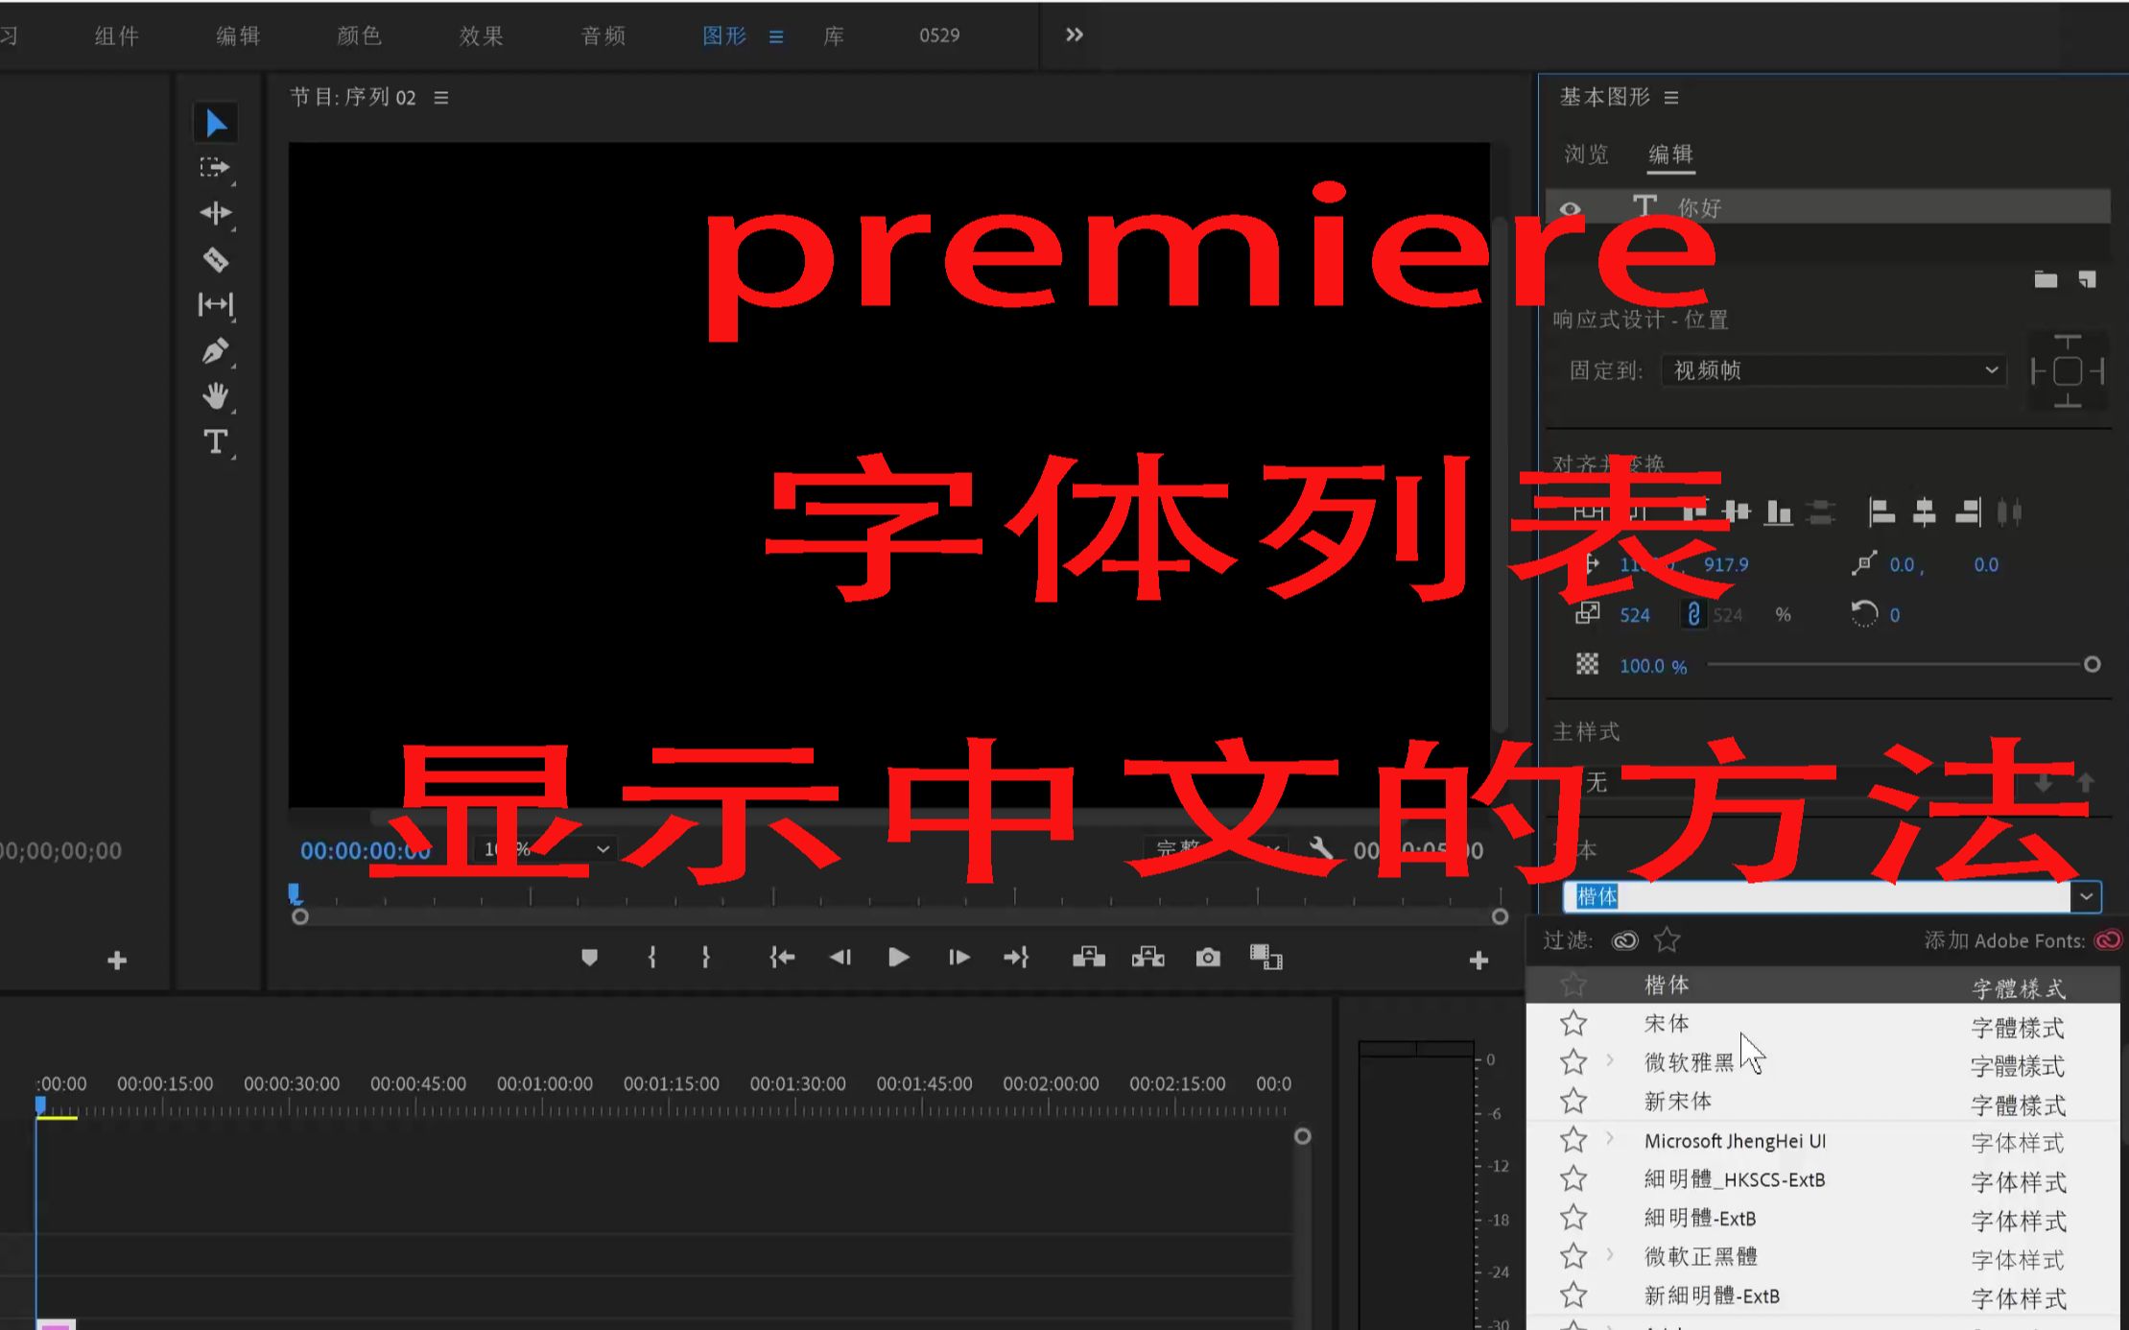Viewport: 2129px width, 1330px height.
Task: Favorite the Microsoft JhengHei UI font
Action: coord(1573,1140)
